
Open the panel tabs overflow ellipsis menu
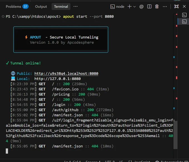point(75,6)
